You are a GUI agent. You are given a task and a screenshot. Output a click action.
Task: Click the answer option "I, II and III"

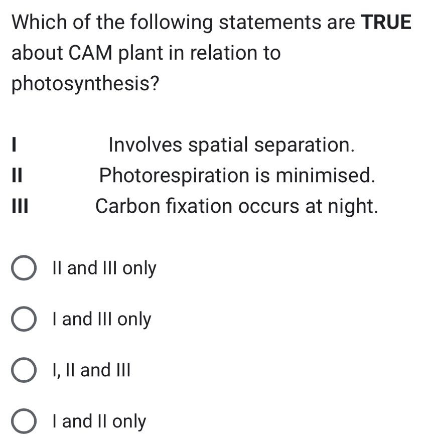[91, 370]
